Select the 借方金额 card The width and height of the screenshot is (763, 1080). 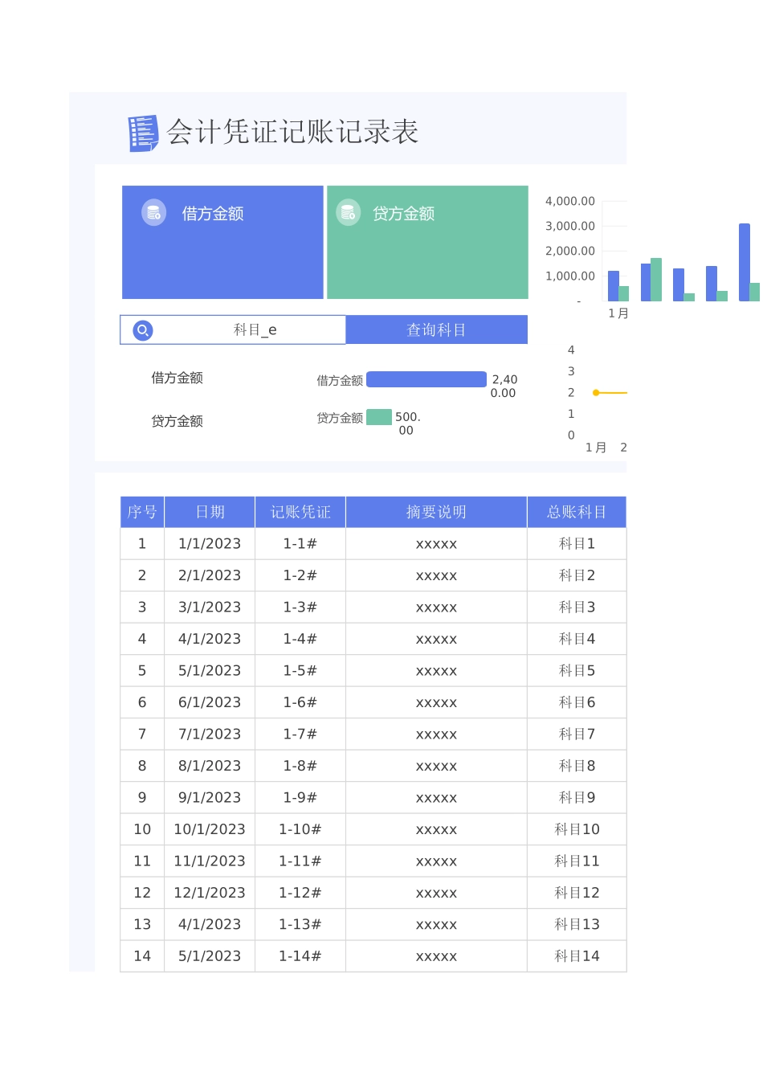222,242
